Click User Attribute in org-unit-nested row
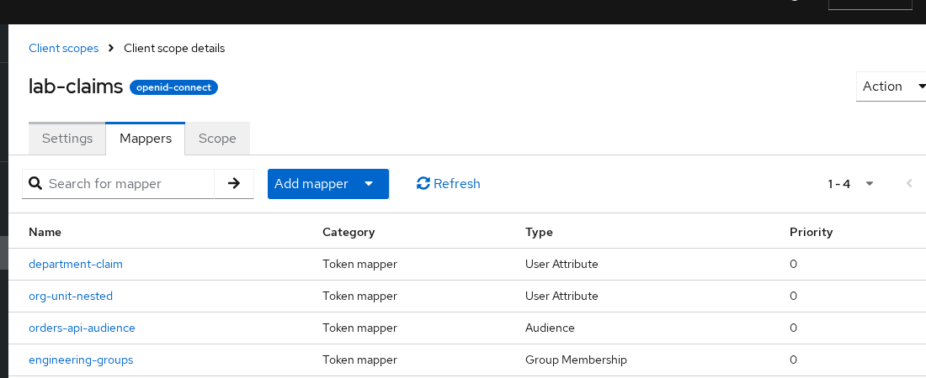The image size is (926, 378). click(x=561, y=296)
